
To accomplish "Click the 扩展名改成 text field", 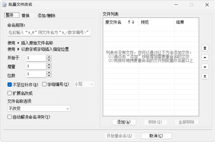I will point(48,93).
